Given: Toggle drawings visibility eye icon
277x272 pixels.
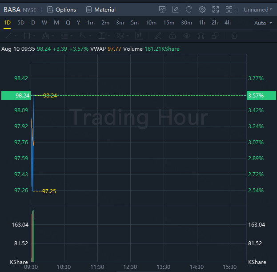Looking at the screenshot, I should click(x=187, y=36).
